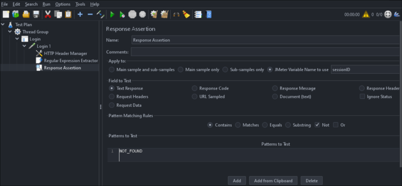Click the warning triangle log icon
Screen dimensions: 402x186
pos(366,14)
